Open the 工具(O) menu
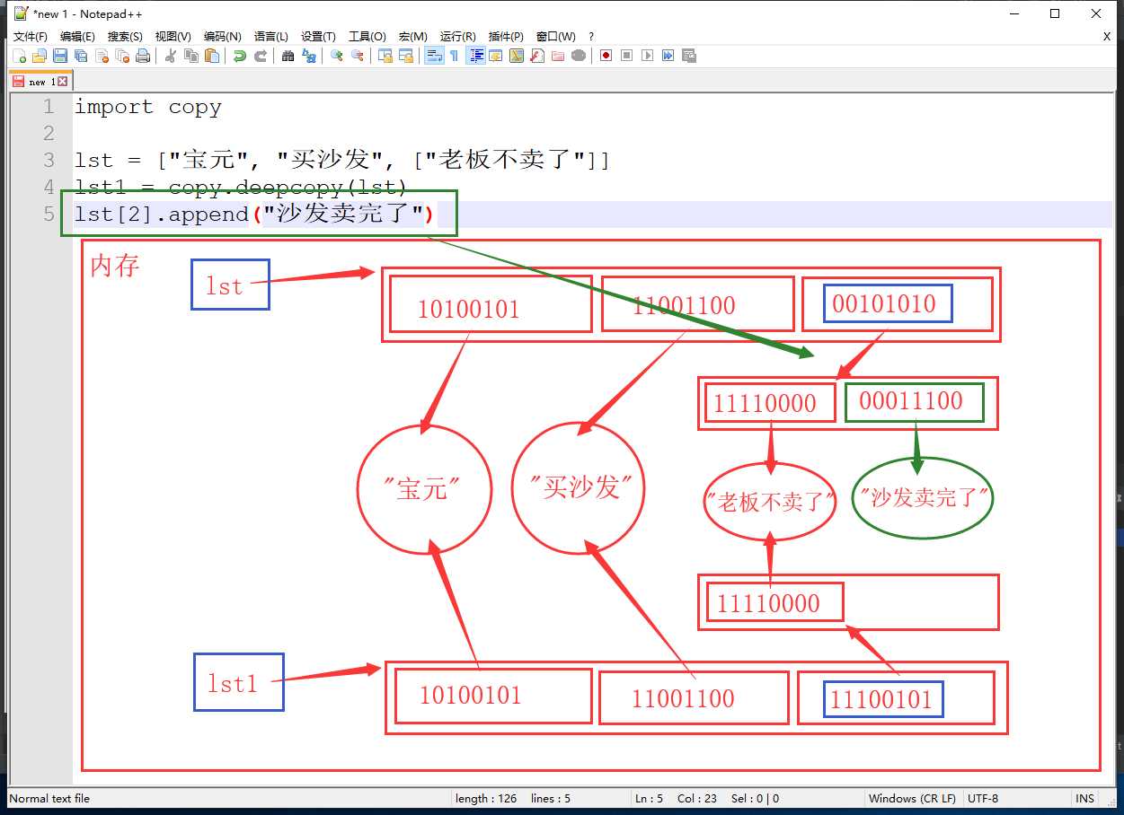1124x815 pixels. 367,37
